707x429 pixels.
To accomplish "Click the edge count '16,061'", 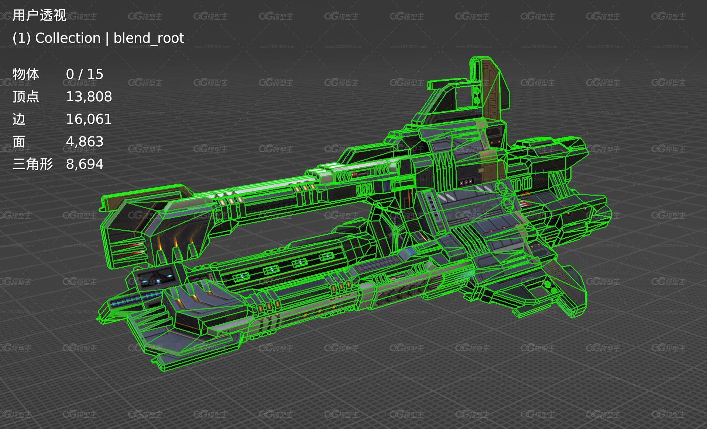I will [x=89, y=119].
